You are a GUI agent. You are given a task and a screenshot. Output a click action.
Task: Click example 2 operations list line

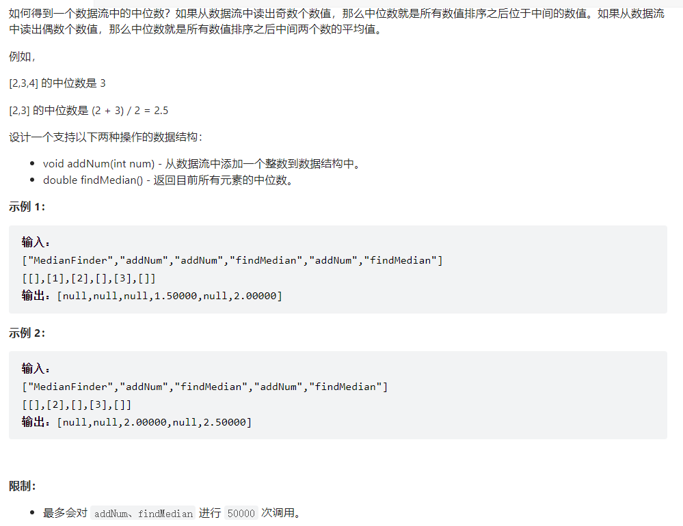204,387
